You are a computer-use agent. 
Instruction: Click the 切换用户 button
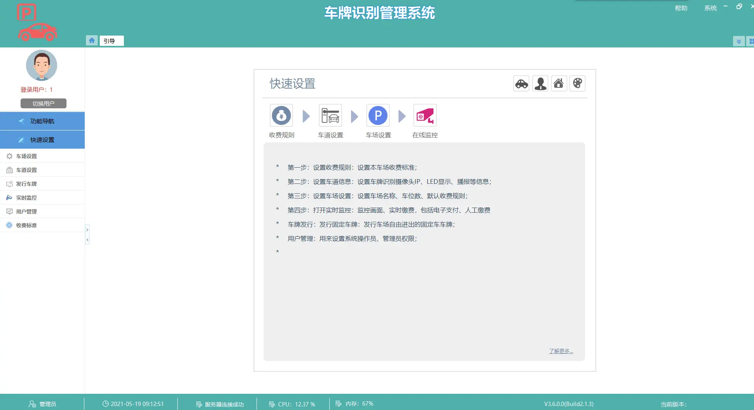[43, 103]
